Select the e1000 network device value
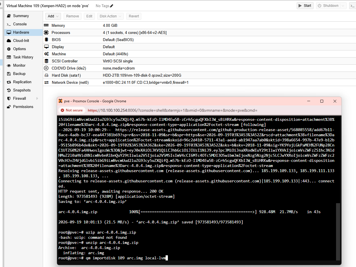This screenshot has height=267, width=356. pos(146,82)
